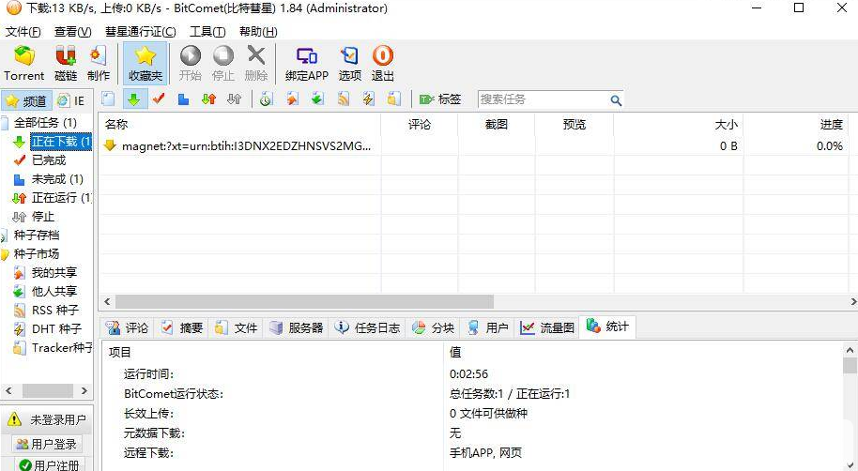The image size is (858, 471).
Task: Select 已完成 in the sidebar tree
Action: point(49,160)
